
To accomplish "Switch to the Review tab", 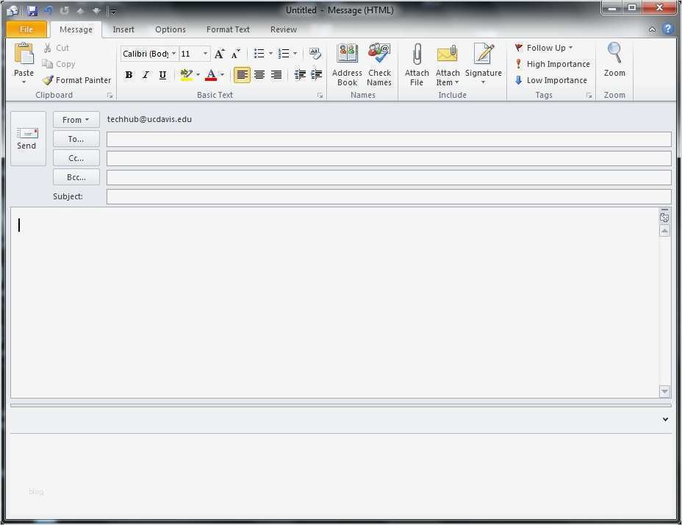I will [284, 29].
